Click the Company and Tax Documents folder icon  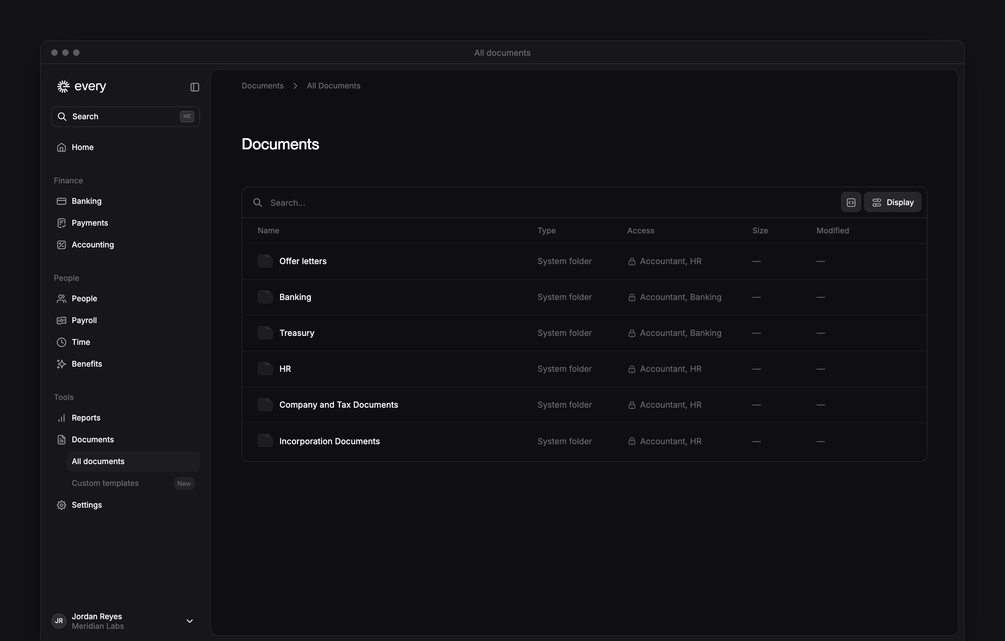click(x=265, y=404)
